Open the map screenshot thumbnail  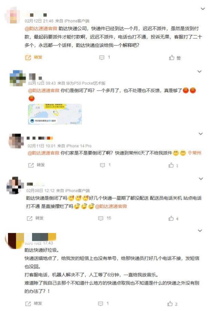click(55, 114)
